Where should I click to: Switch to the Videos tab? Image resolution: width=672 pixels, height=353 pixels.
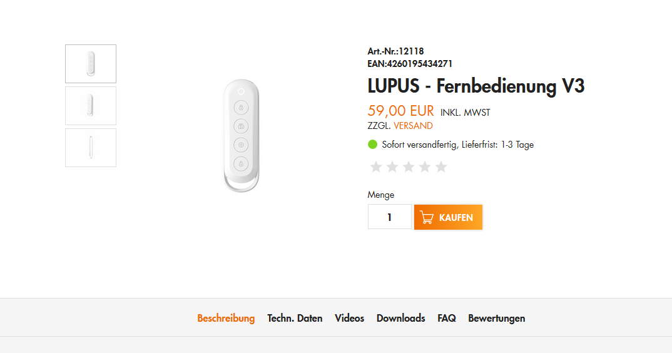point(349,318)
